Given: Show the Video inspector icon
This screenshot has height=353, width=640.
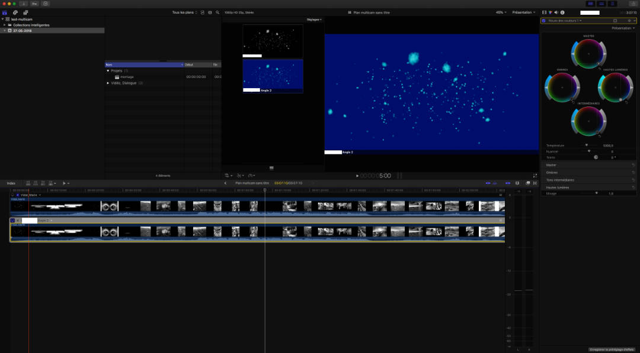Looking at the screenshot, I should click(544, 12).
